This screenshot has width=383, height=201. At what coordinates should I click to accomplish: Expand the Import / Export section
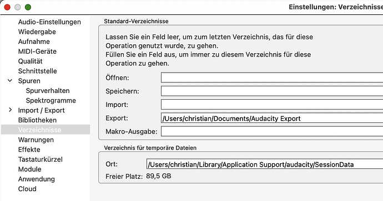tap(10, 110)
